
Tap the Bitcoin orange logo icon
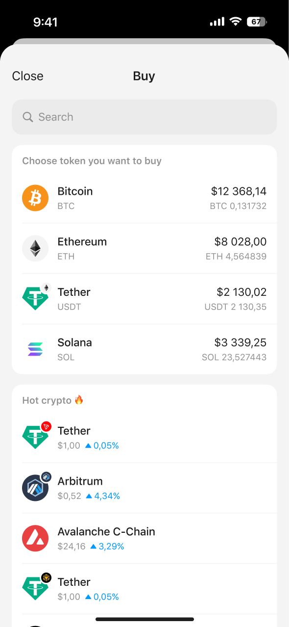(x=35, y=198)
